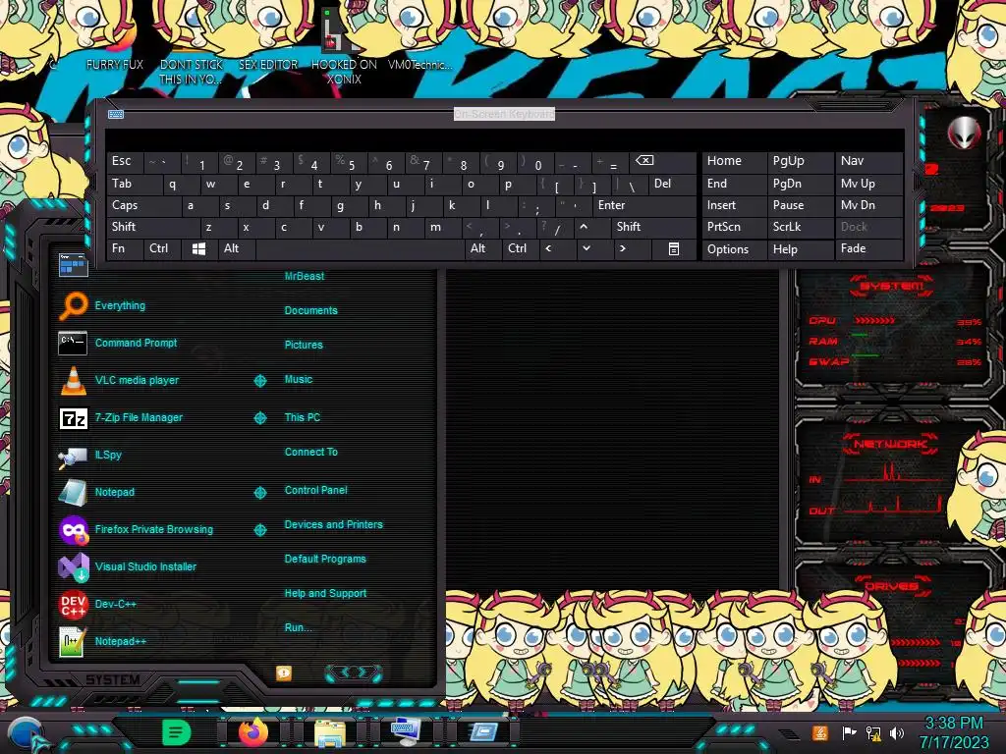Screen dimensions: 1006x754
Task: Toggle the left Ctrl key
Action: pos(162,248)
